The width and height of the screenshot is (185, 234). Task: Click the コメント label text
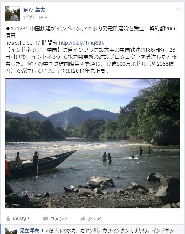[59, 219]
